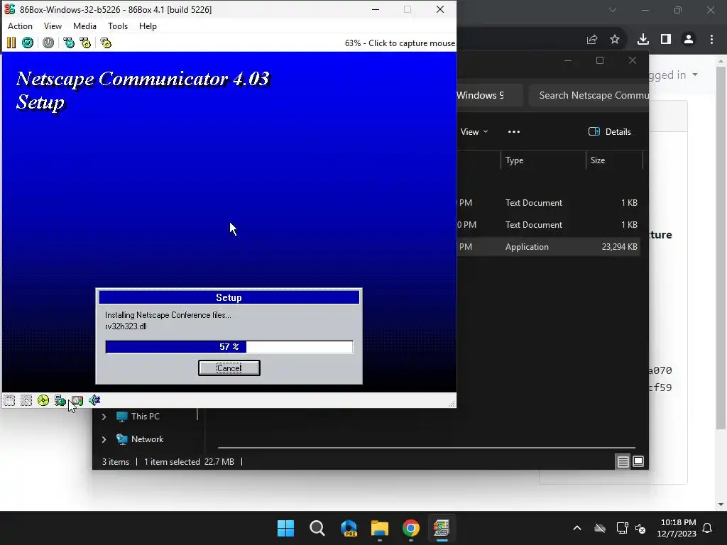
Task: Open the View menu in 86Box
Action: [53, 26]
